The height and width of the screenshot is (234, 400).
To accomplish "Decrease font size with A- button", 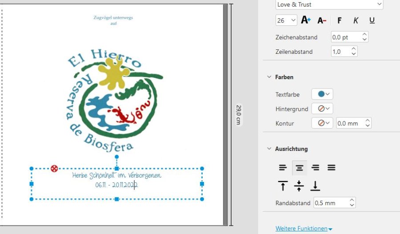I will click(x=322, y=20).
